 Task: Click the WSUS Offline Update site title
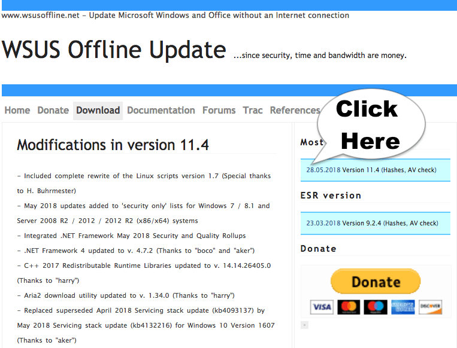(x=114, y=50)
